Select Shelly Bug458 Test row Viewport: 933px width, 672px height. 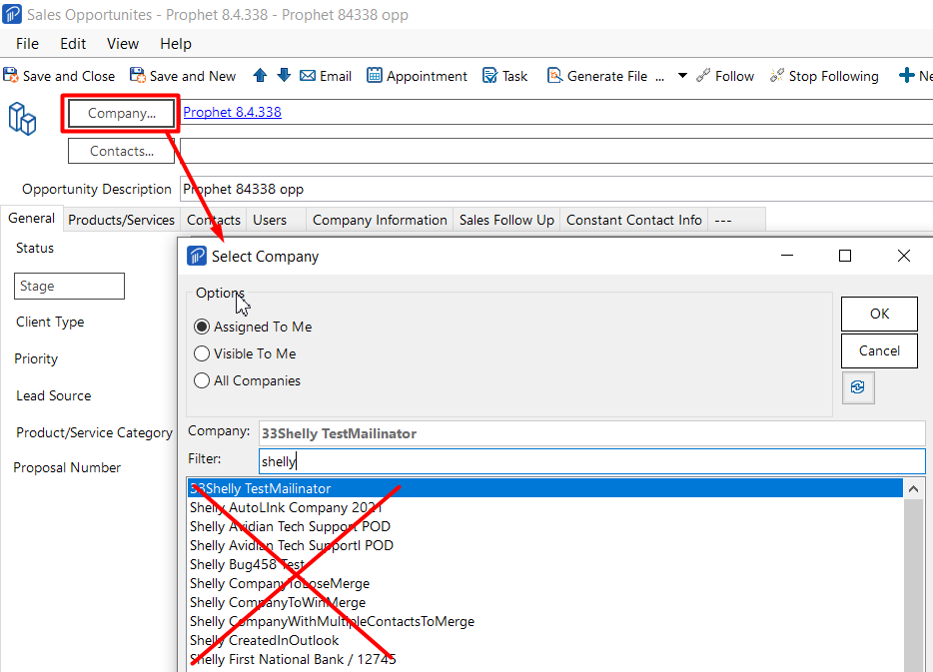tap(545, 564)
